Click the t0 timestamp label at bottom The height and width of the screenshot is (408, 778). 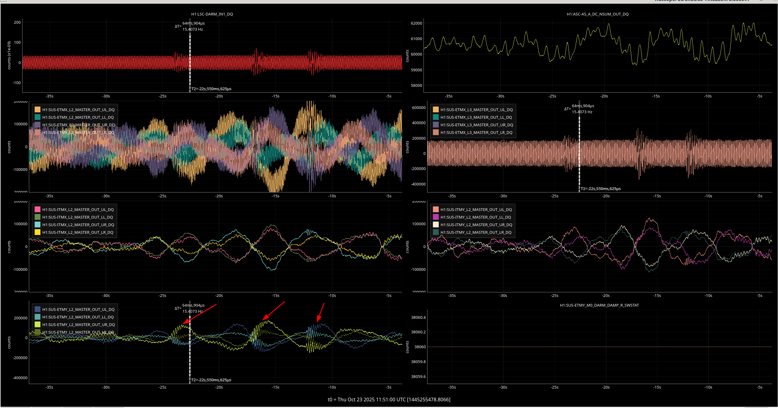(x=389, y=399)
